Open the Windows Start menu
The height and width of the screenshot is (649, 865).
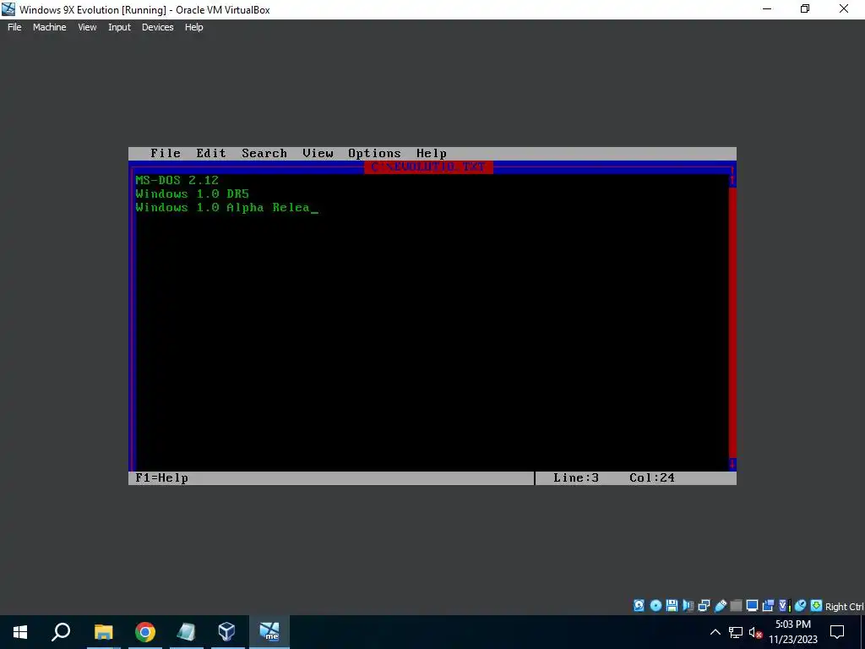click(x=20, y=632)
